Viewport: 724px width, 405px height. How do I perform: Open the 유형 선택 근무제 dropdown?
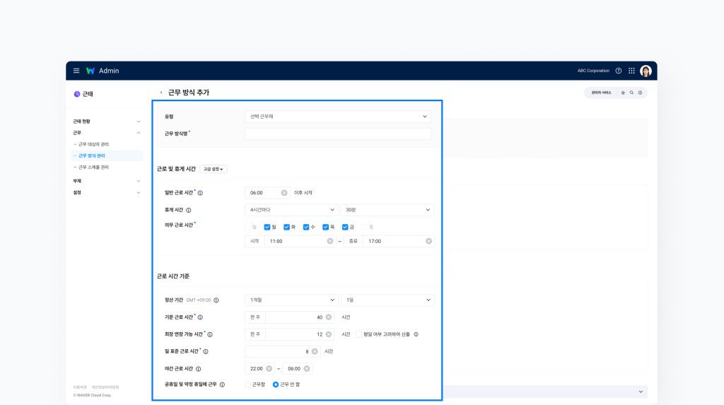(337, 117)
